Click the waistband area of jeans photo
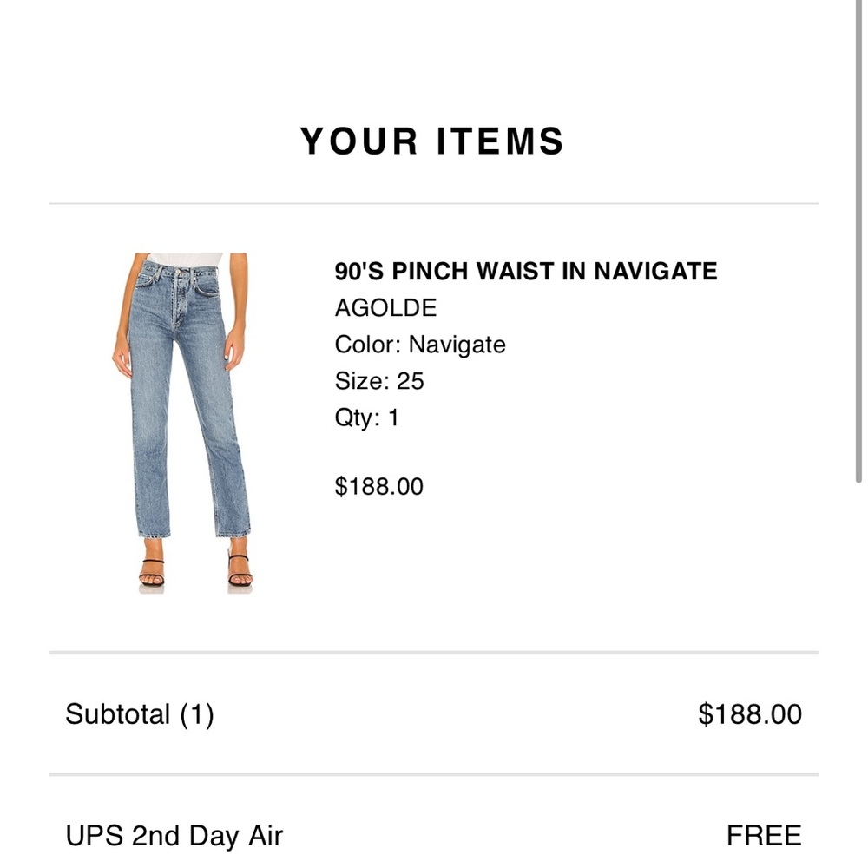The image size is (868, 868). click(x=180, y=273)
